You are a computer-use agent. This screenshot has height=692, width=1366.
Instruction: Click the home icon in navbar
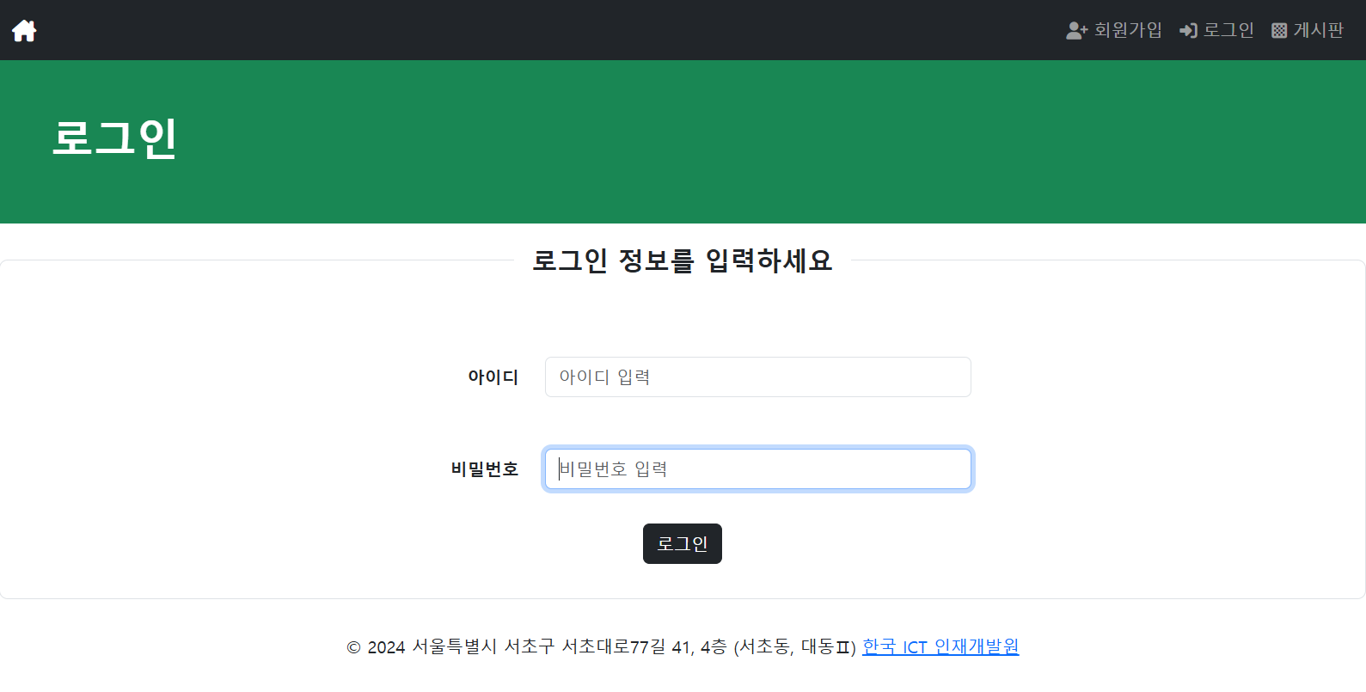tap(24, 31)
